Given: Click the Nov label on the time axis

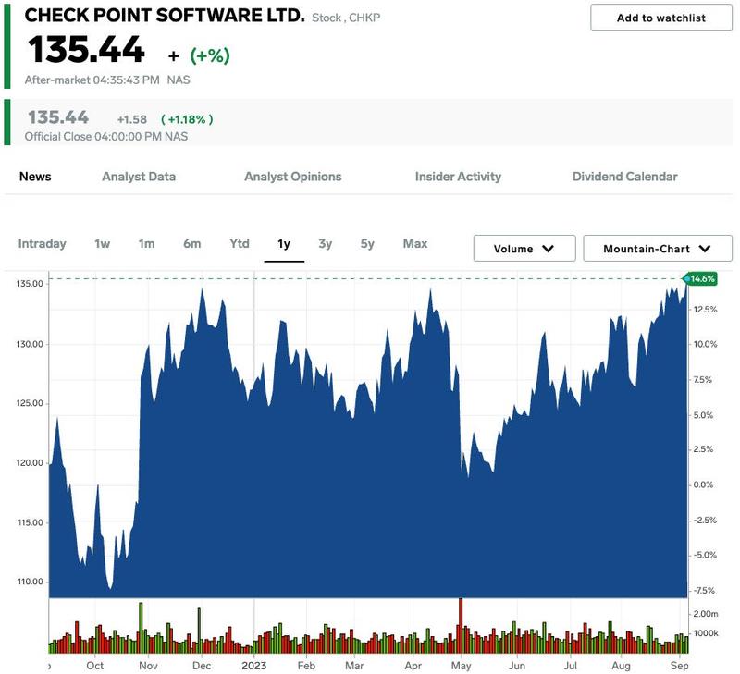Looking at the screenshot, I should point(148,666).
